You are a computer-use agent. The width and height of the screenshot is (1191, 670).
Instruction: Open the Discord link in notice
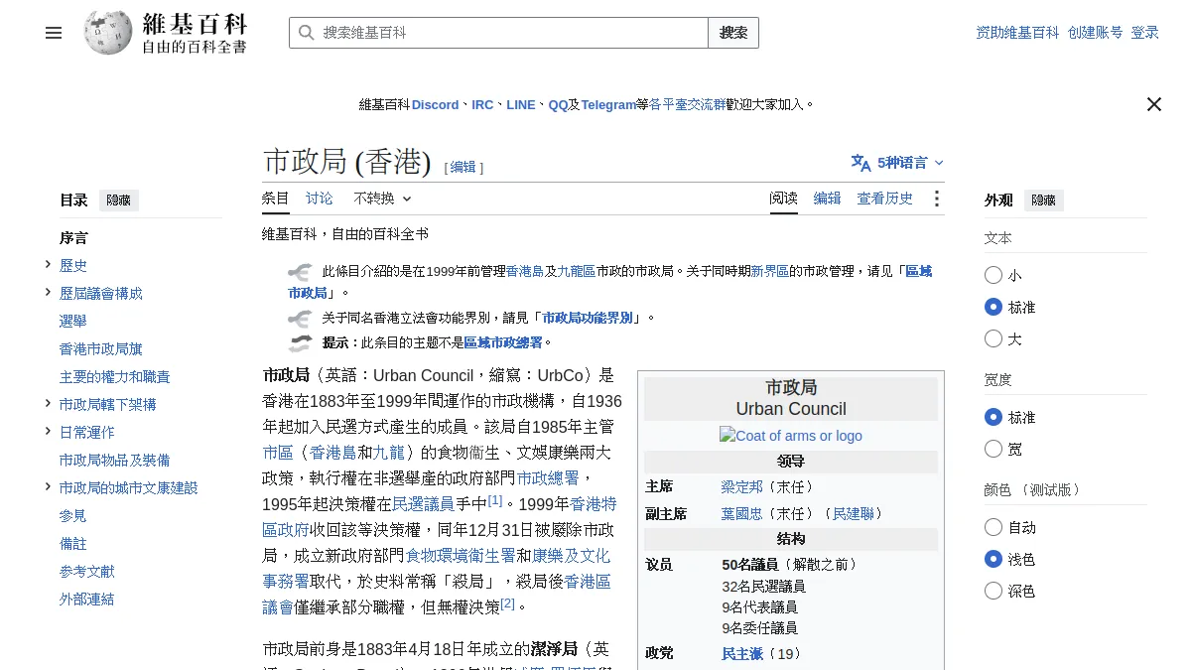click(436, 104)
